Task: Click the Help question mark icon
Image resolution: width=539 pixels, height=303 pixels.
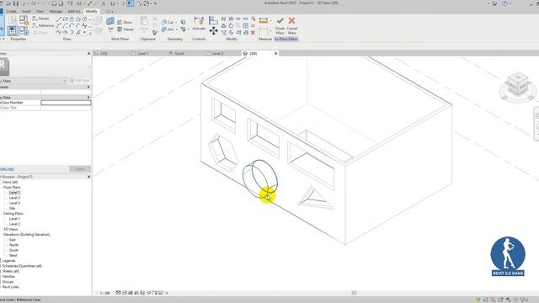Action: point(505,3)
